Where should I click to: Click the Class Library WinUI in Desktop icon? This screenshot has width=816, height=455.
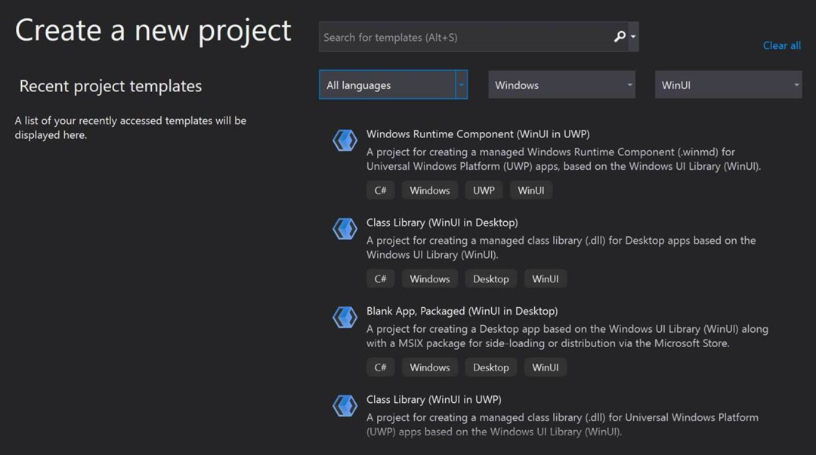coord(345,229)
